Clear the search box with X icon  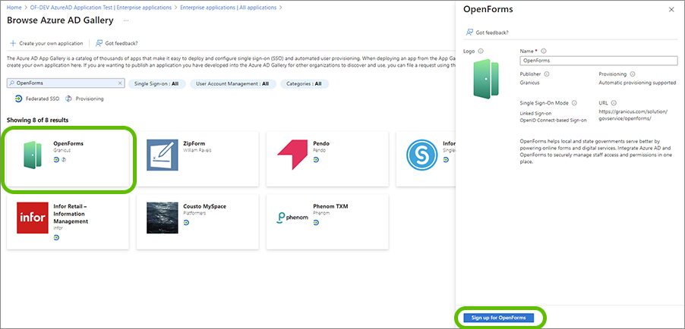(120, 83)
